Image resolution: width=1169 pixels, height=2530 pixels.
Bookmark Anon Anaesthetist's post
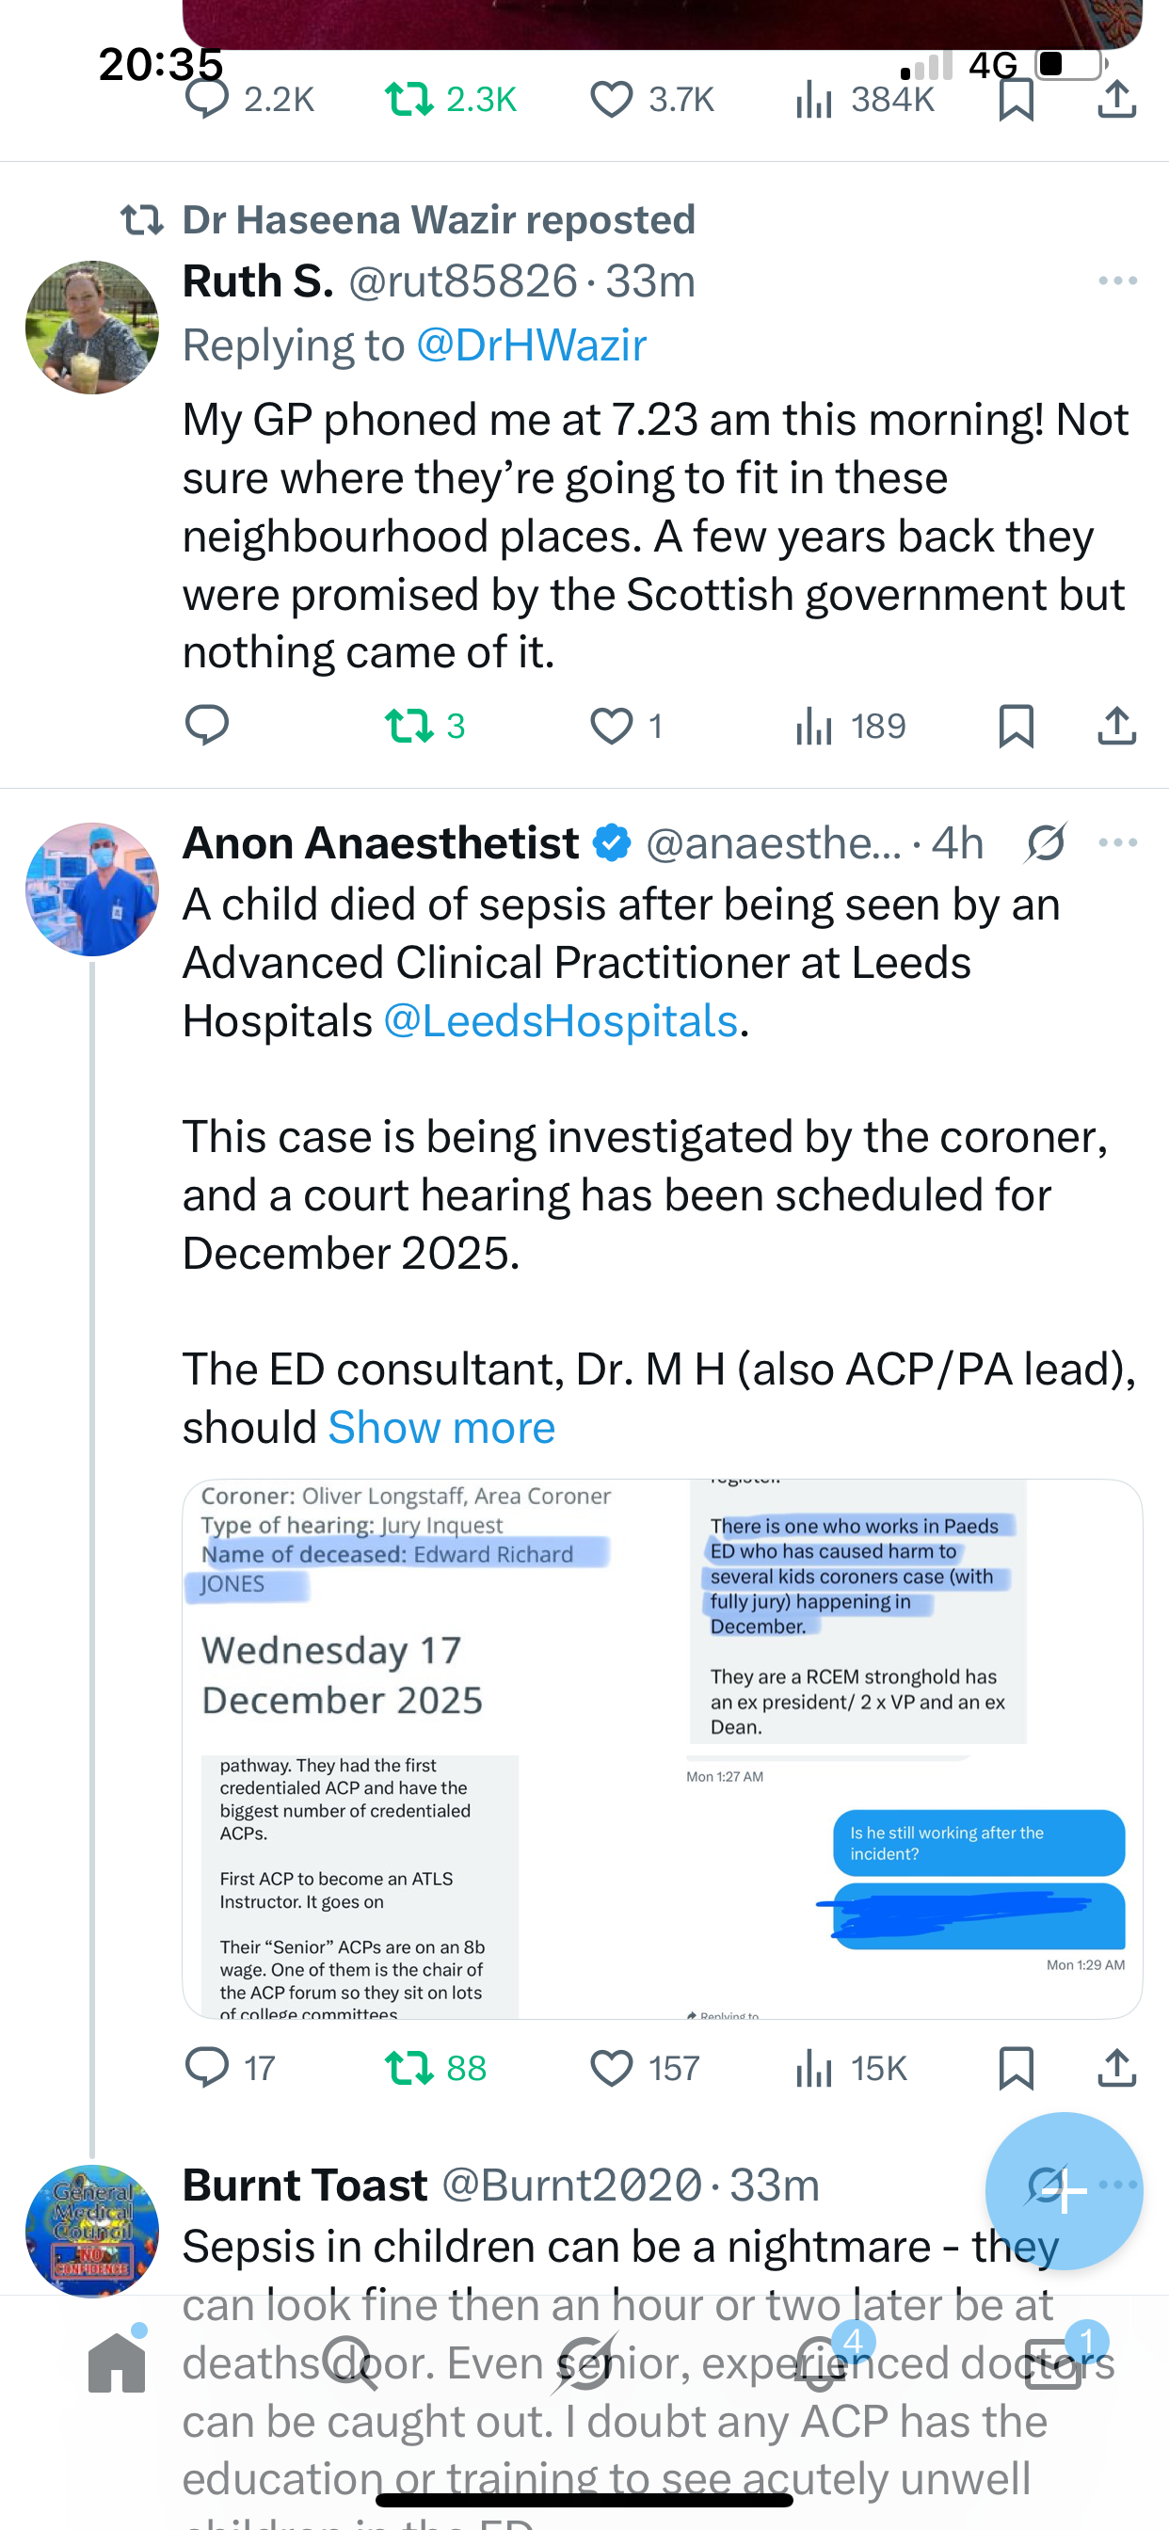point(1015,2068)
